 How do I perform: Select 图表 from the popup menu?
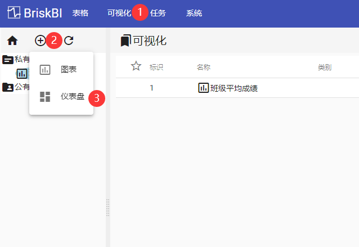(x=61, y=69)
